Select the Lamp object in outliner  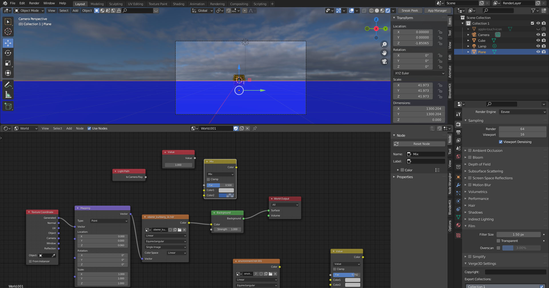pos(482,46)
